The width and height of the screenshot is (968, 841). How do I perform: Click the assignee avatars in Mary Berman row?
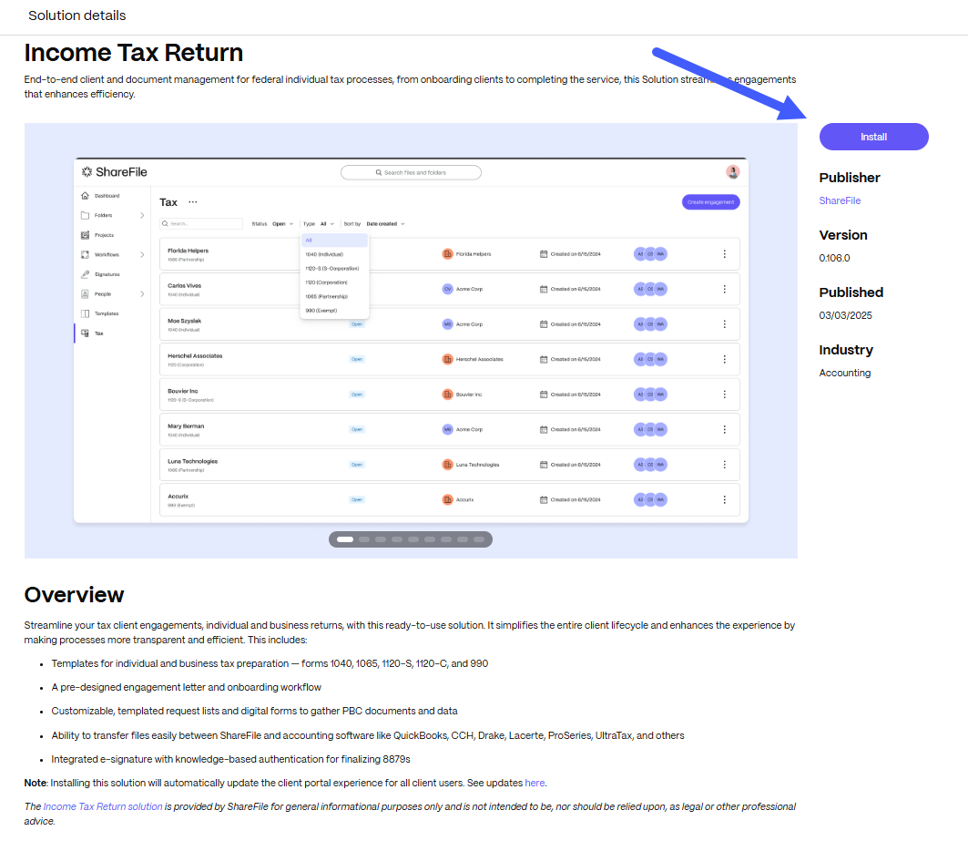pos(651,429)
